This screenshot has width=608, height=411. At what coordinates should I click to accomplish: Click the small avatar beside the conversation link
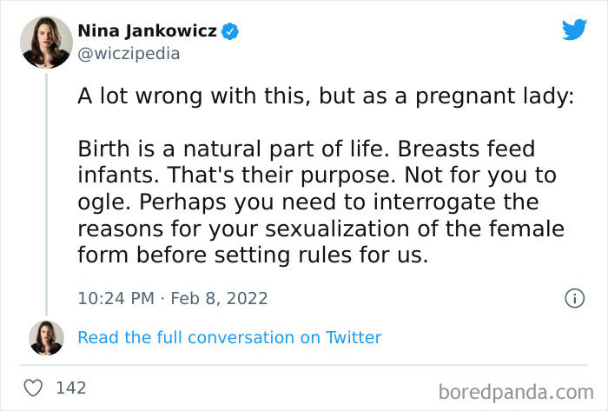[45, 337]
